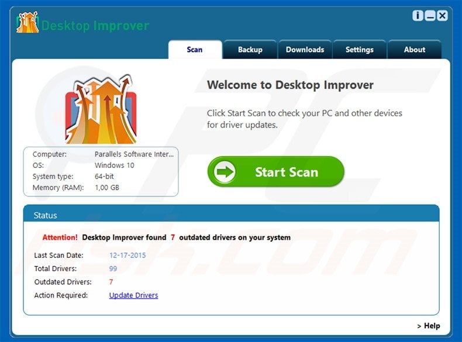
Task: Click the System type label
Action: pos(53,177)
